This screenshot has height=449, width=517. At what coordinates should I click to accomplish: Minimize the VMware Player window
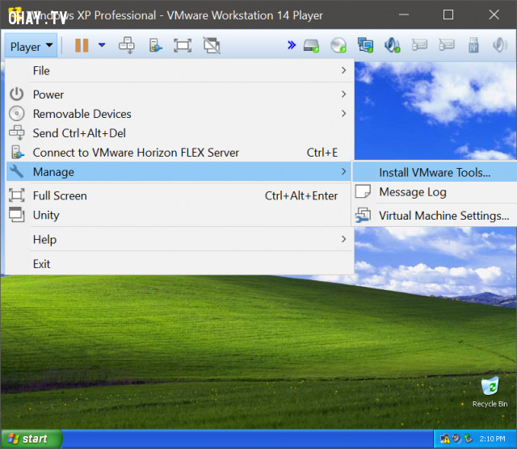pos(404,15)
